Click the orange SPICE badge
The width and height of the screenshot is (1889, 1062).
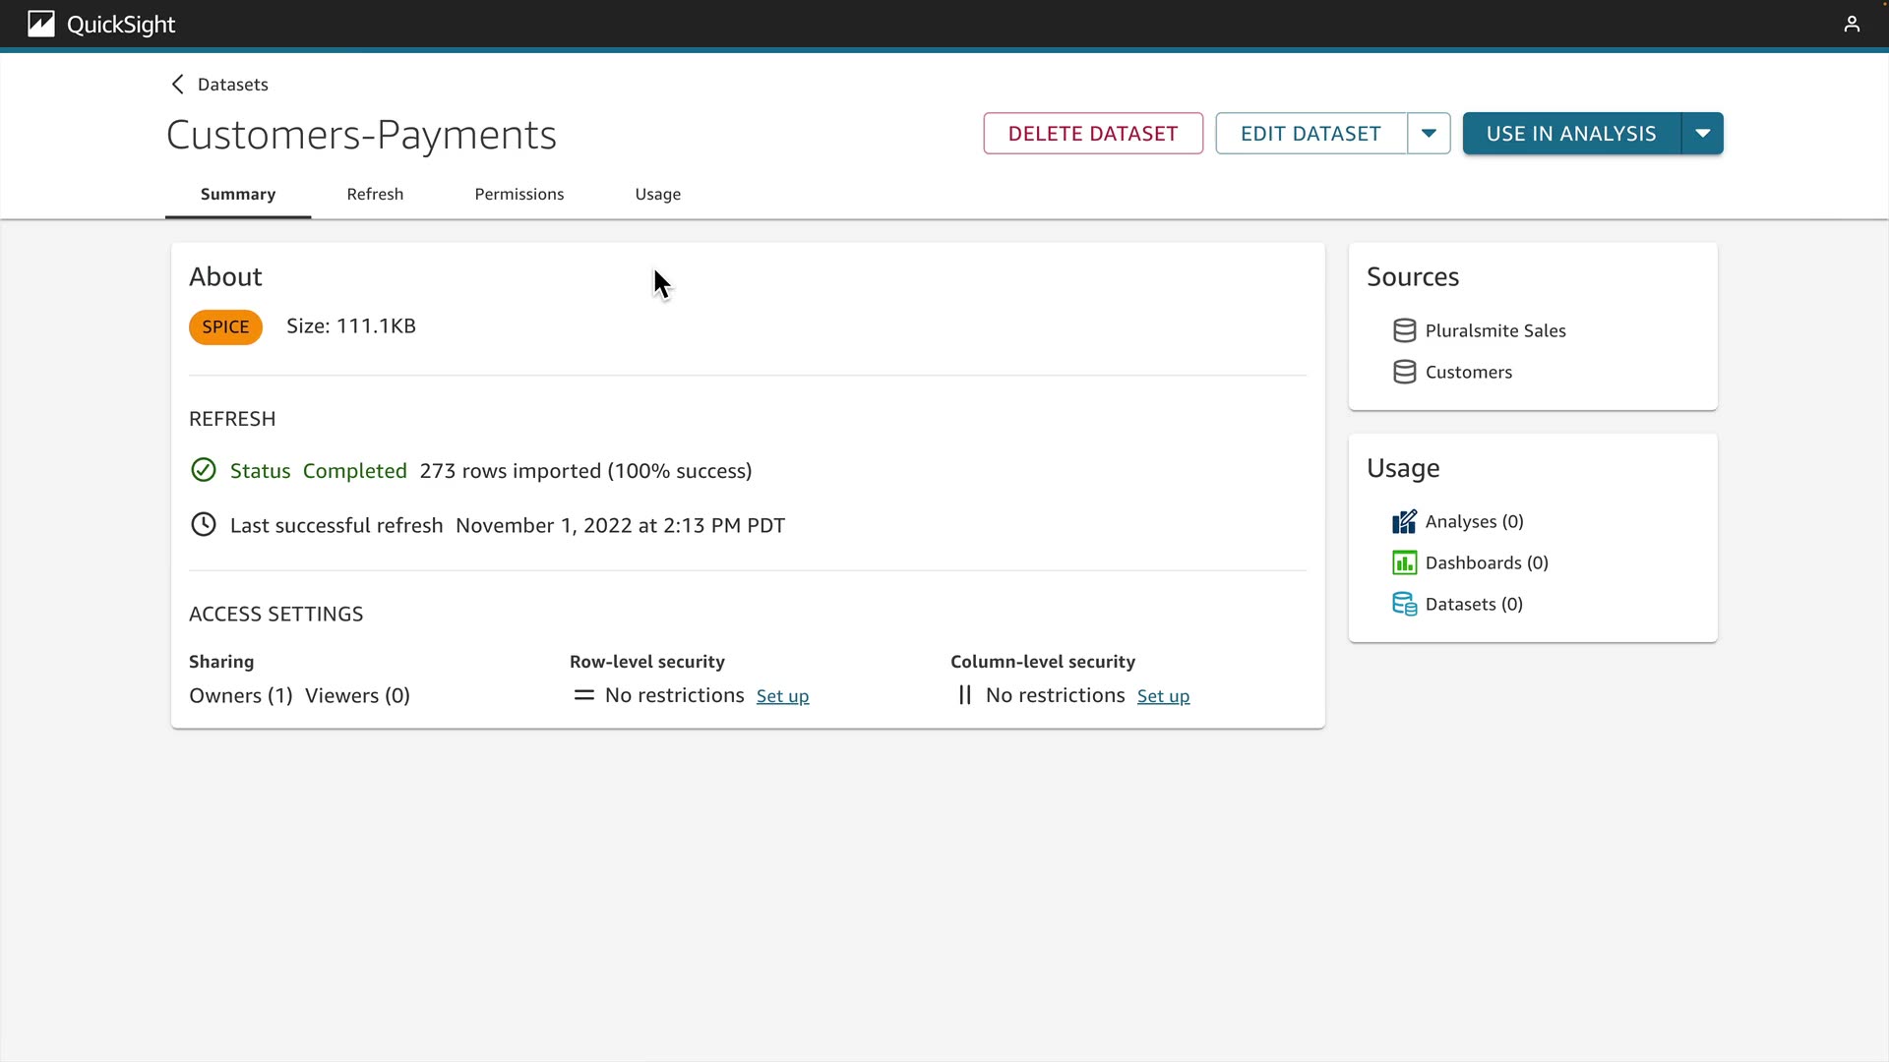pyautogui.click(x=225, y=326)
